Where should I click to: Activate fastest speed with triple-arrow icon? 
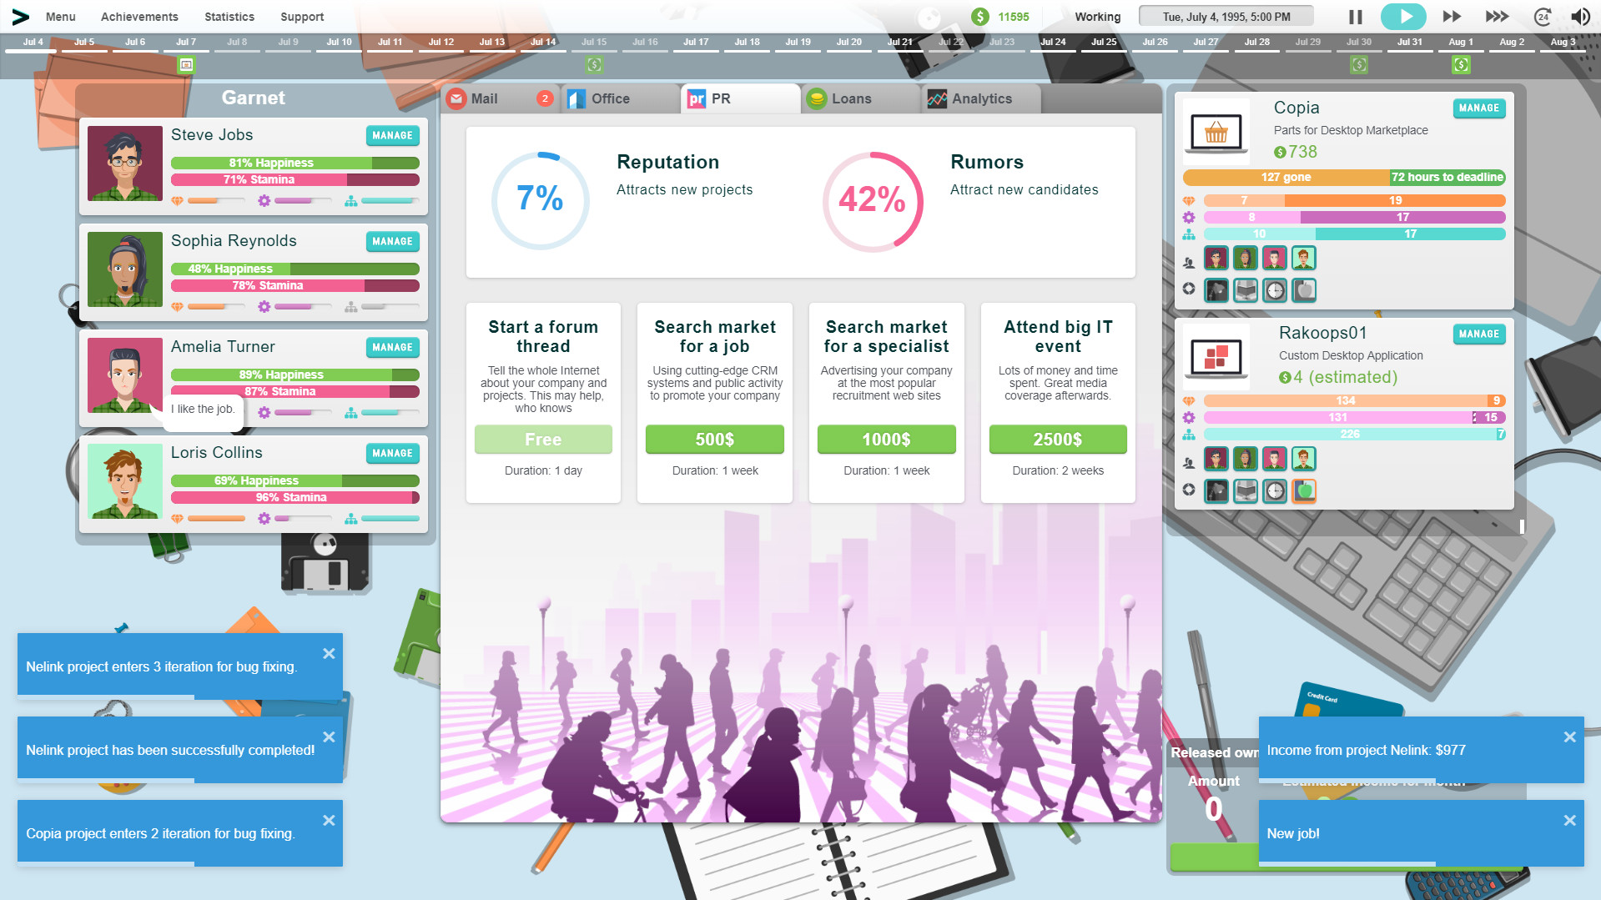[1497, 16]
